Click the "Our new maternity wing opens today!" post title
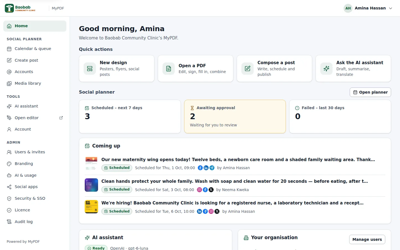Viewport: 400px width, 250px height. pos(238,160)
